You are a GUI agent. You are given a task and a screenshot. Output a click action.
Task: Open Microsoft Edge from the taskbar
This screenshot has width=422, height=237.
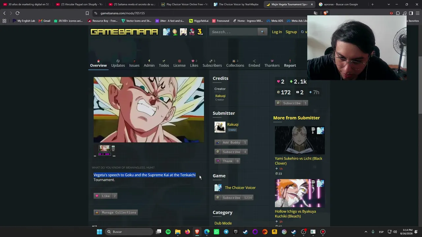[207, 232]
